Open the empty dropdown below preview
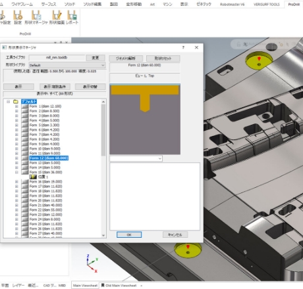This screenshot has height=289, width=303. (136, 158)
